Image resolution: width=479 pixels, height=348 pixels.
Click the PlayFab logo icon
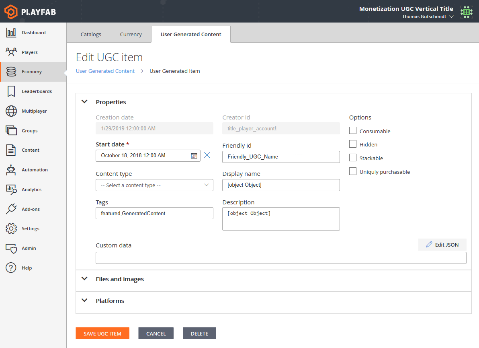(11, 12)
